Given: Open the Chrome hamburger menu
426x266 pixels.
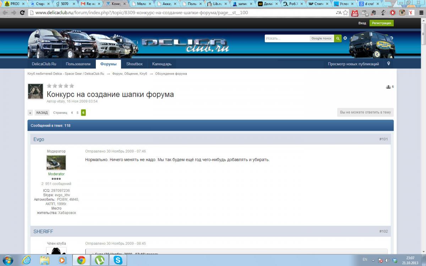Looking at the screenshot, I should (x=421, y=12).
